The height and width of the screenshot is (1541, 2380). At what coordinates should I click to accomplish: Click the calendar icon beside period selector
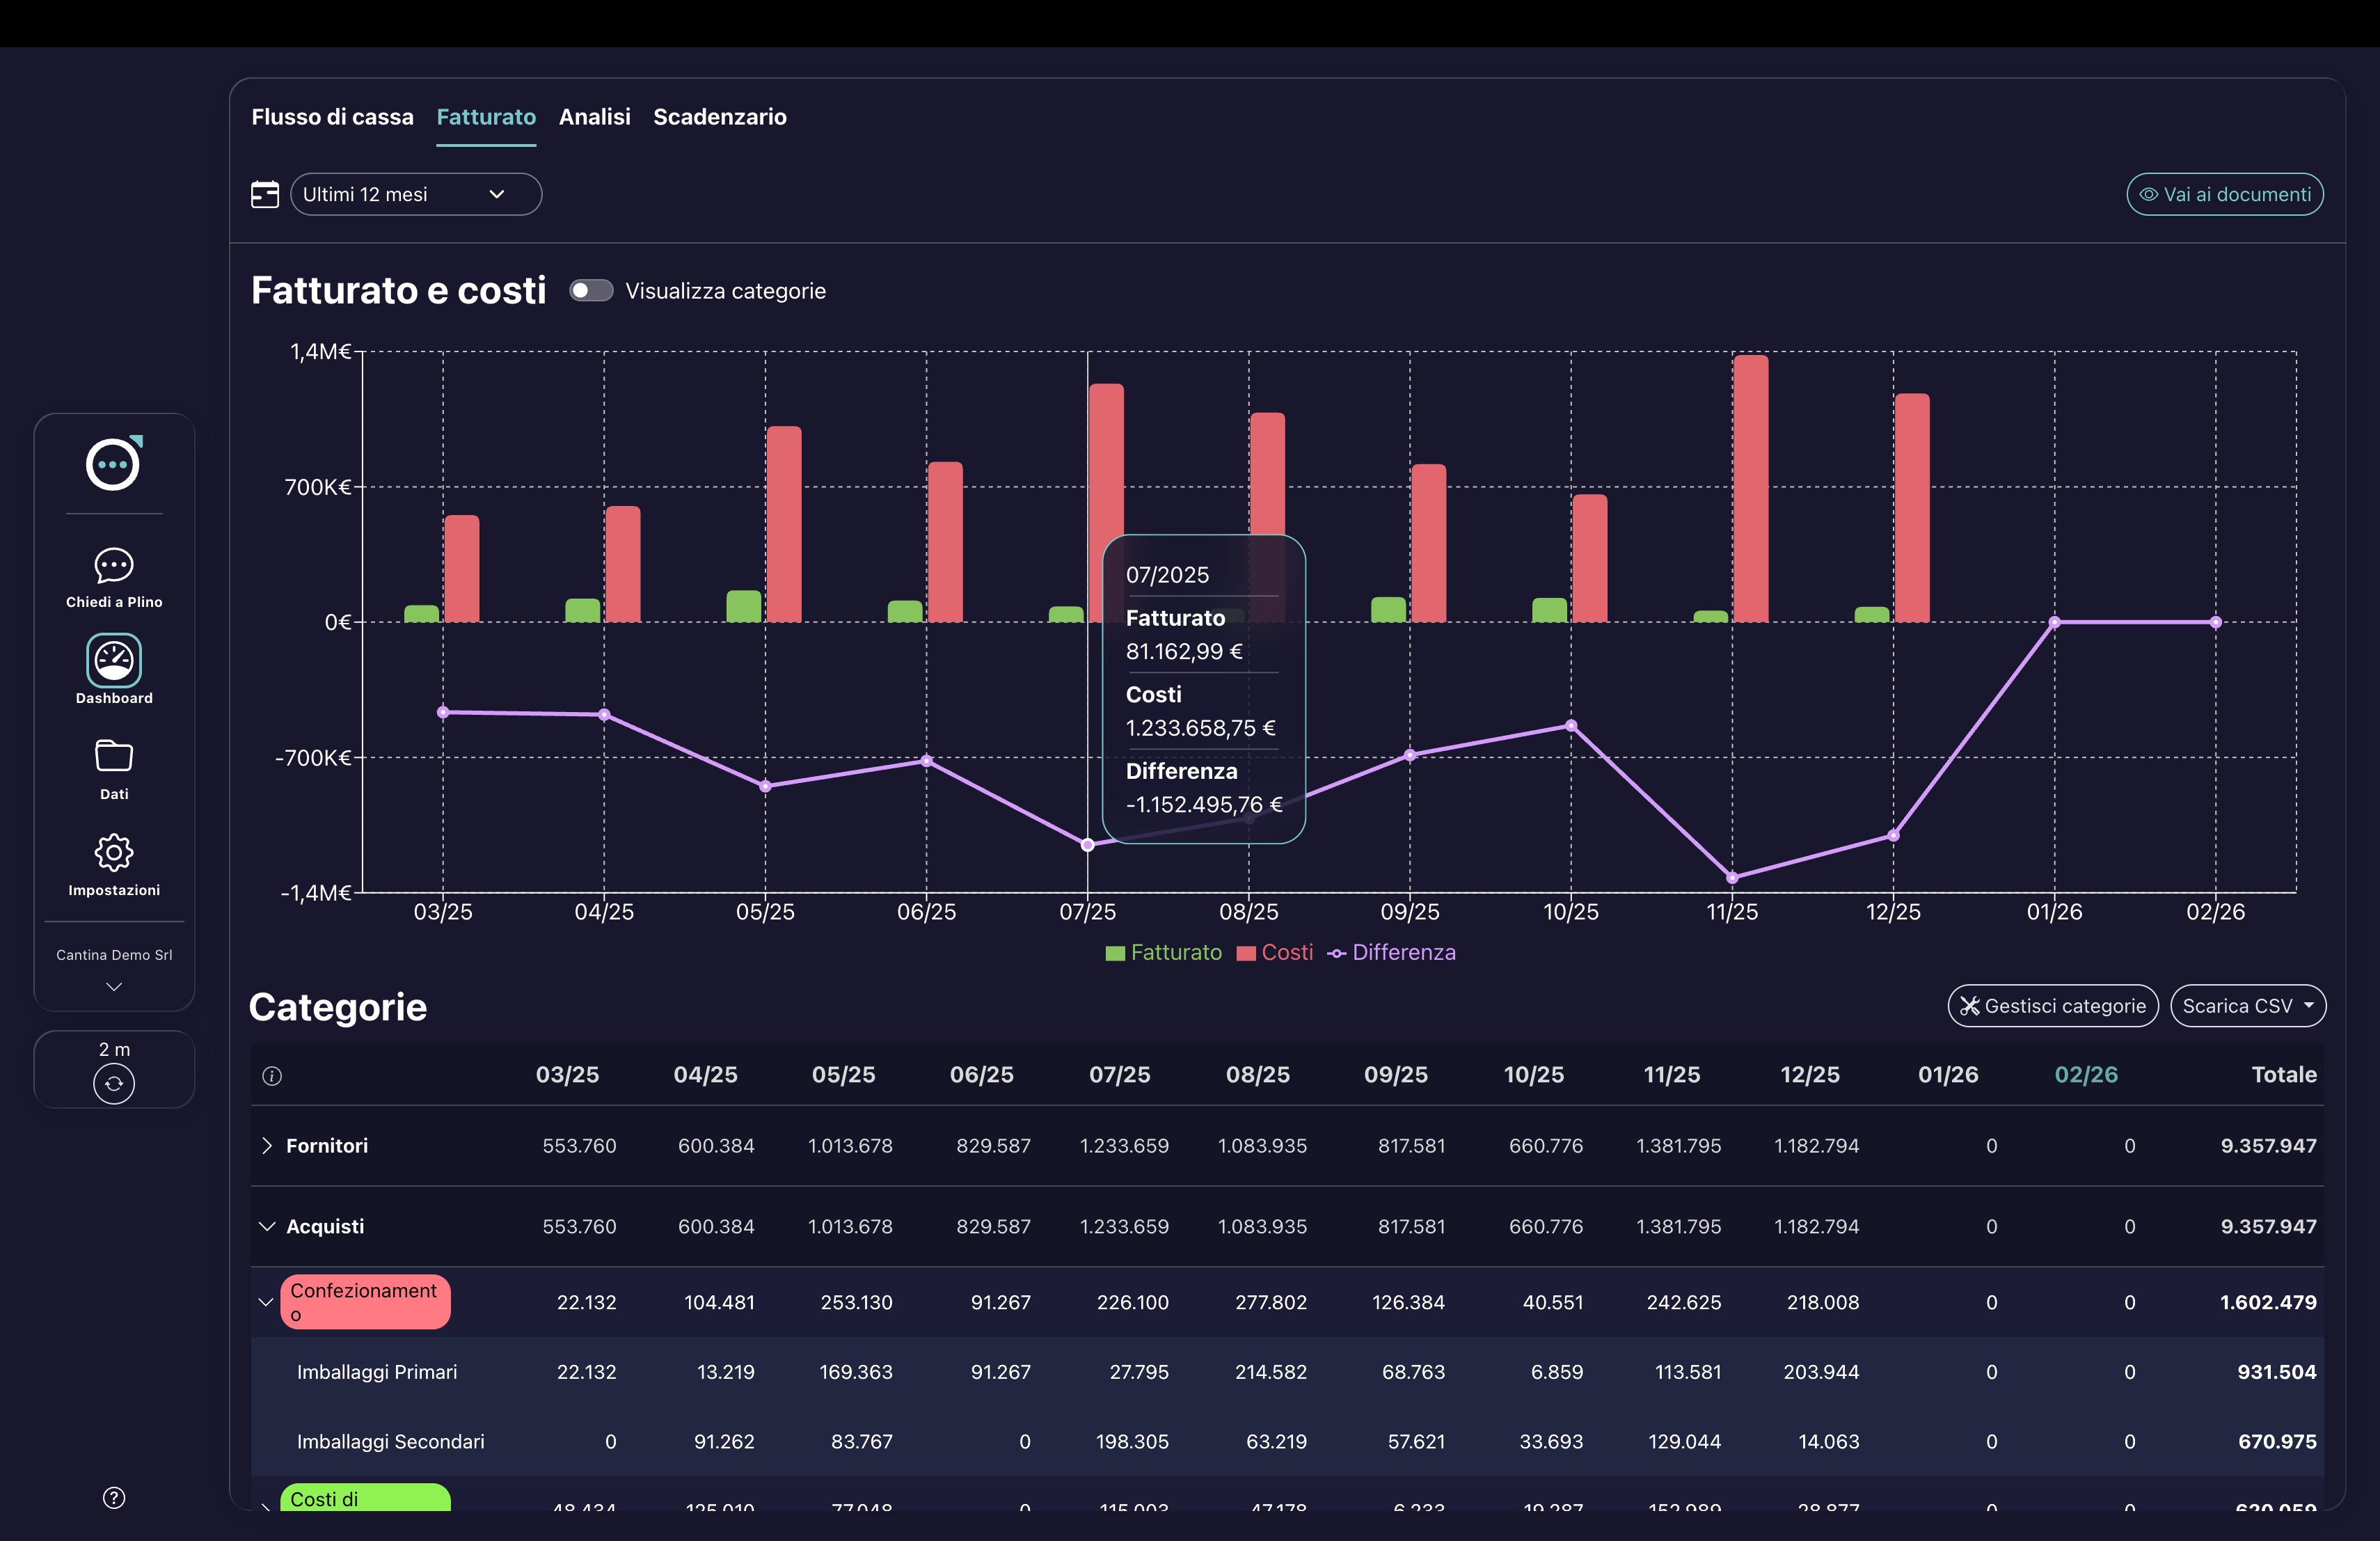(x=265, y=194)
